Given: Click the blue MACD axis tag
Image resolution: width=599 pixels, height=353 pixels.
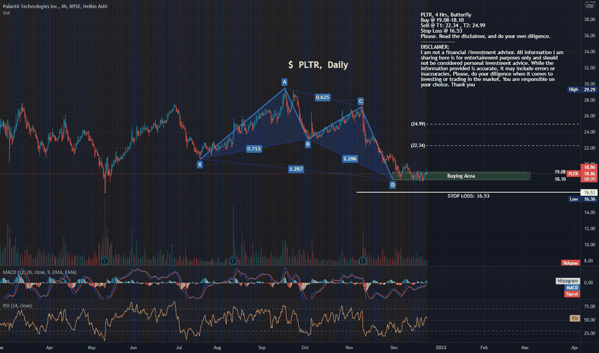Looking at the screenshot, I should 572,288.
